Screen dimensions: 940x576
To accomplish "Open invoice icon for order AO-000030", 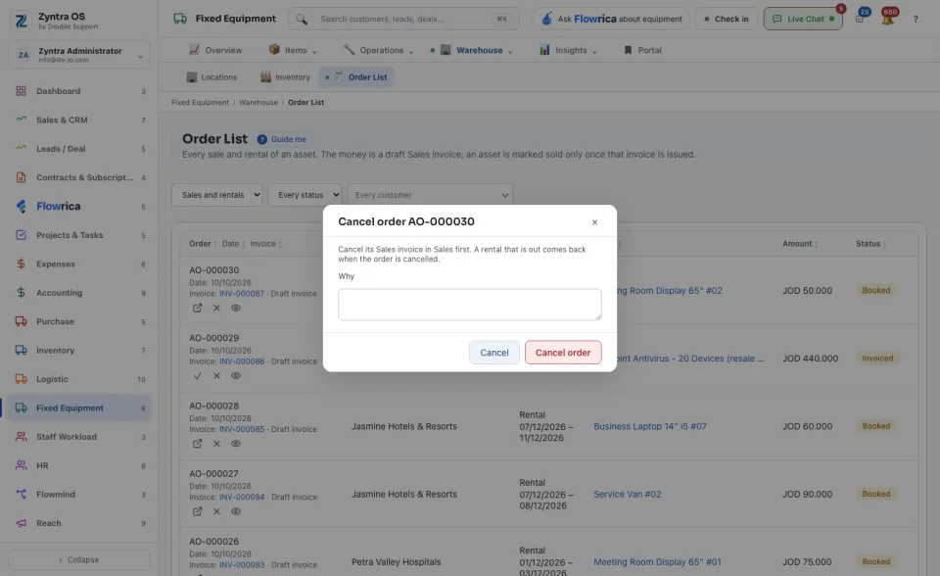I will pos(197,308).
